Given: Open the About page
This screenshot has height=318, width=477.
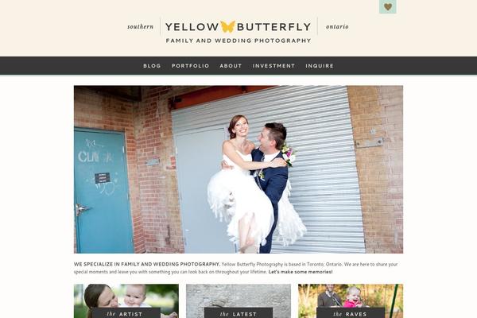Looking at the screenshot, I should tap(231, 66).
